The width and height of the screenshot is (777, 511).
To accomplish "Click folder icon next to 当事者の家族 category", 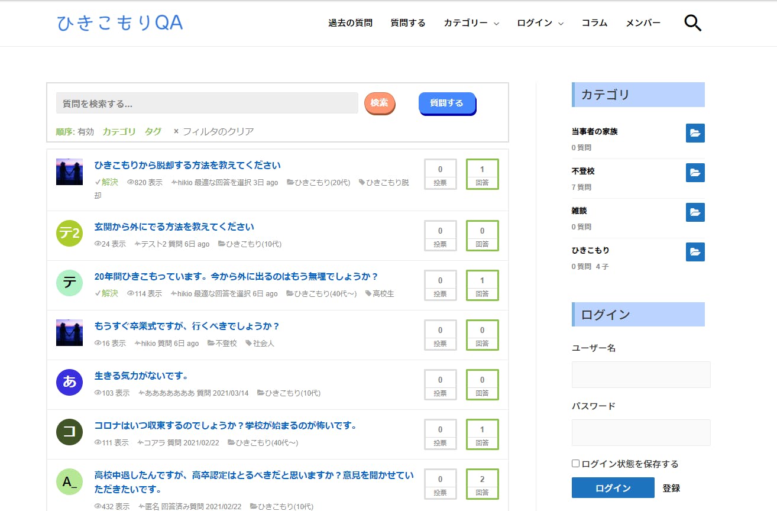I will click(695, 133).
